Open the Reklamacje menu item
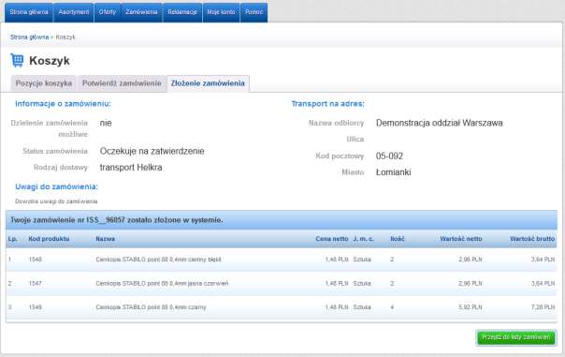The image size is (565, 357). click(182, 12)
